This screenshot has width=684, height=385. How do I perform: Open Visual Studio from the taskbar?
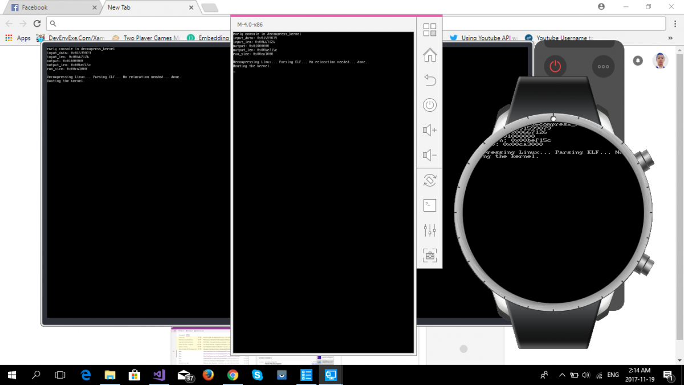(x=159, y=375)
